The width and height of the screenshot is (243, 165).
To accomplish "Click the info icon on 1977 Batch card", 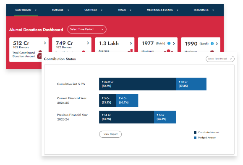I will (169, 44).
